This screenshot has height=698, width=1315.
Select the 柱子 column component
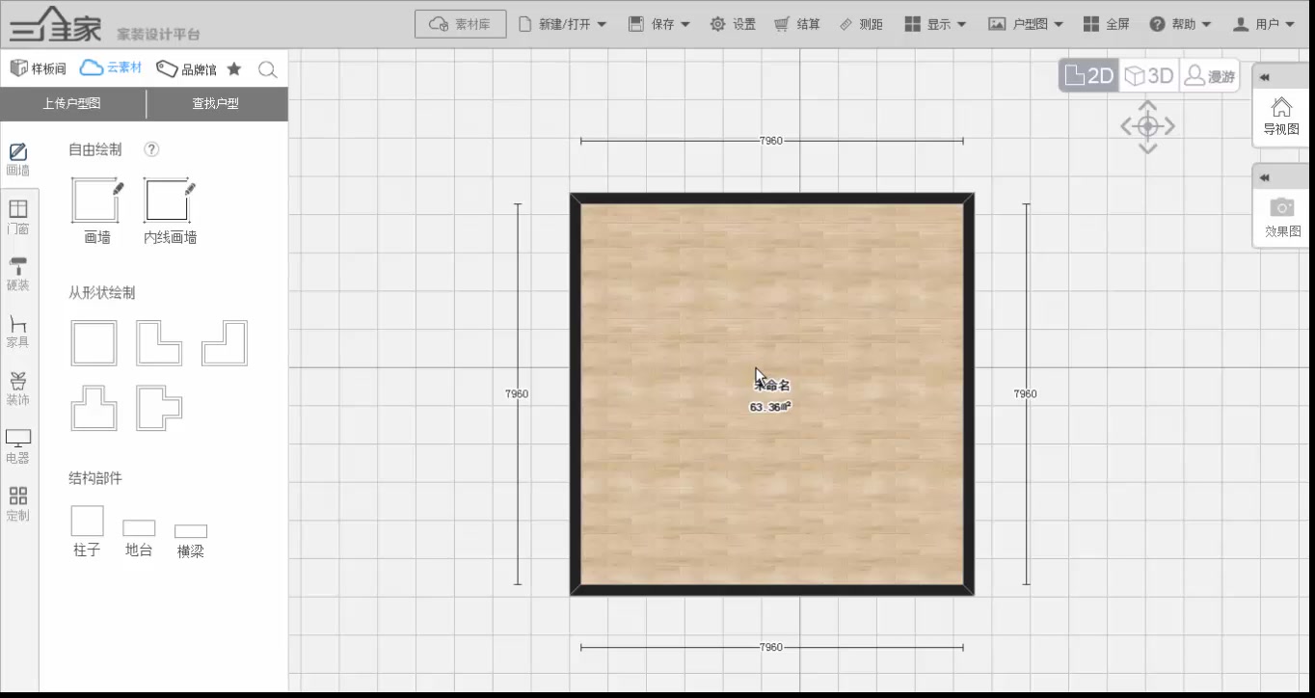[87, 531]
